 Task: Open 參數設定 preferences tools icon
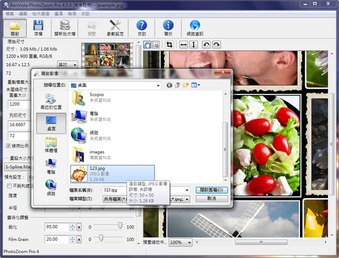115,28
